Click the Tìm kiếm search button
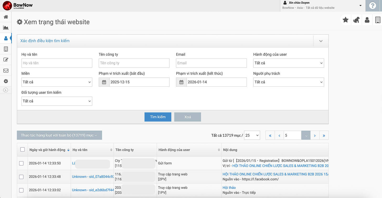The height and width of the screenshot is (198, 382). click(x=158, y=117)
